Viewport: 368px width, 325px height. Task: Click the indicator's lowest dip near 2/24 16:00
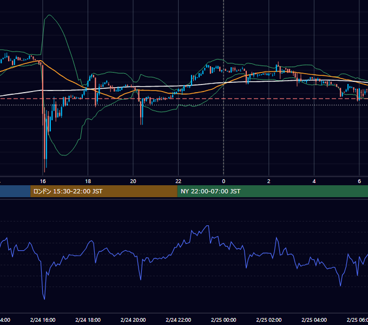pos(44,299)
